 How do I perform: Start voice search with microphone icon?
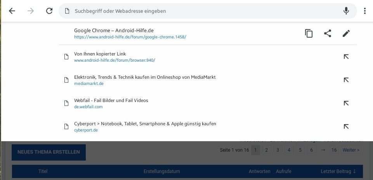(346, 11)
